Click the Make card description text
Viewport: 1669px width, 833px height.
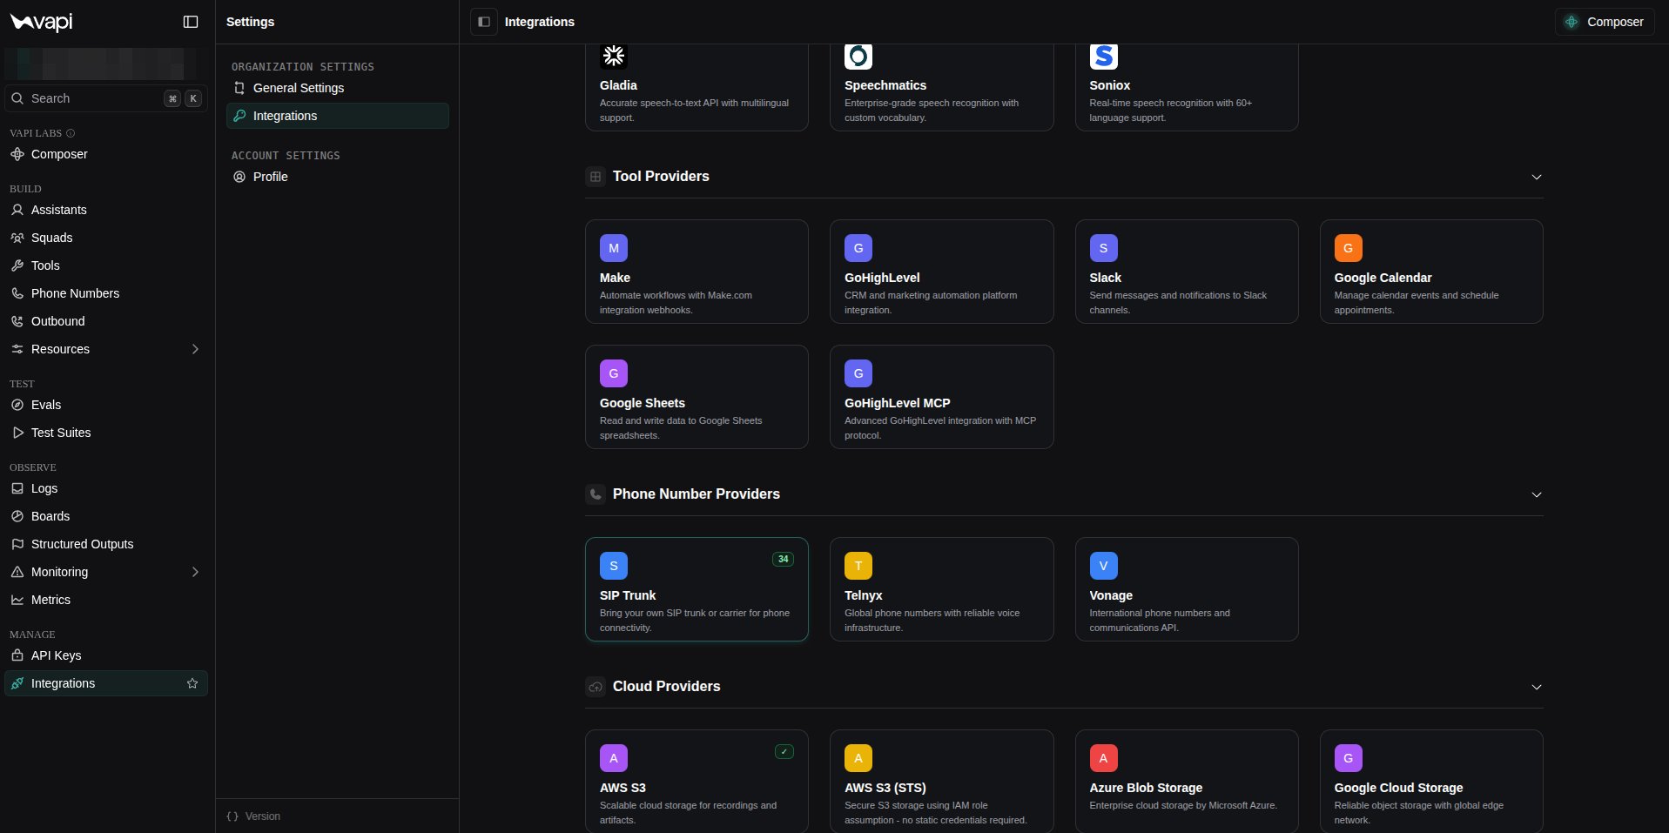pyautogui.click(x=676, y=302)
